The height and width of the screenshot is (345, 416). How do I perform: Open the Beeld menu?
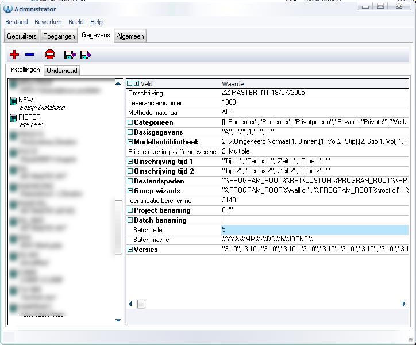click(76, 22)
